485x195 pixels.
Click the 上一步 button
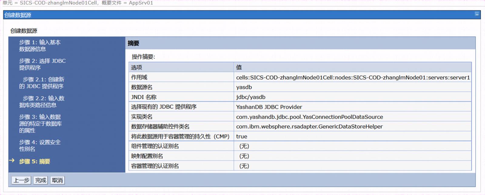pos(21,180)
